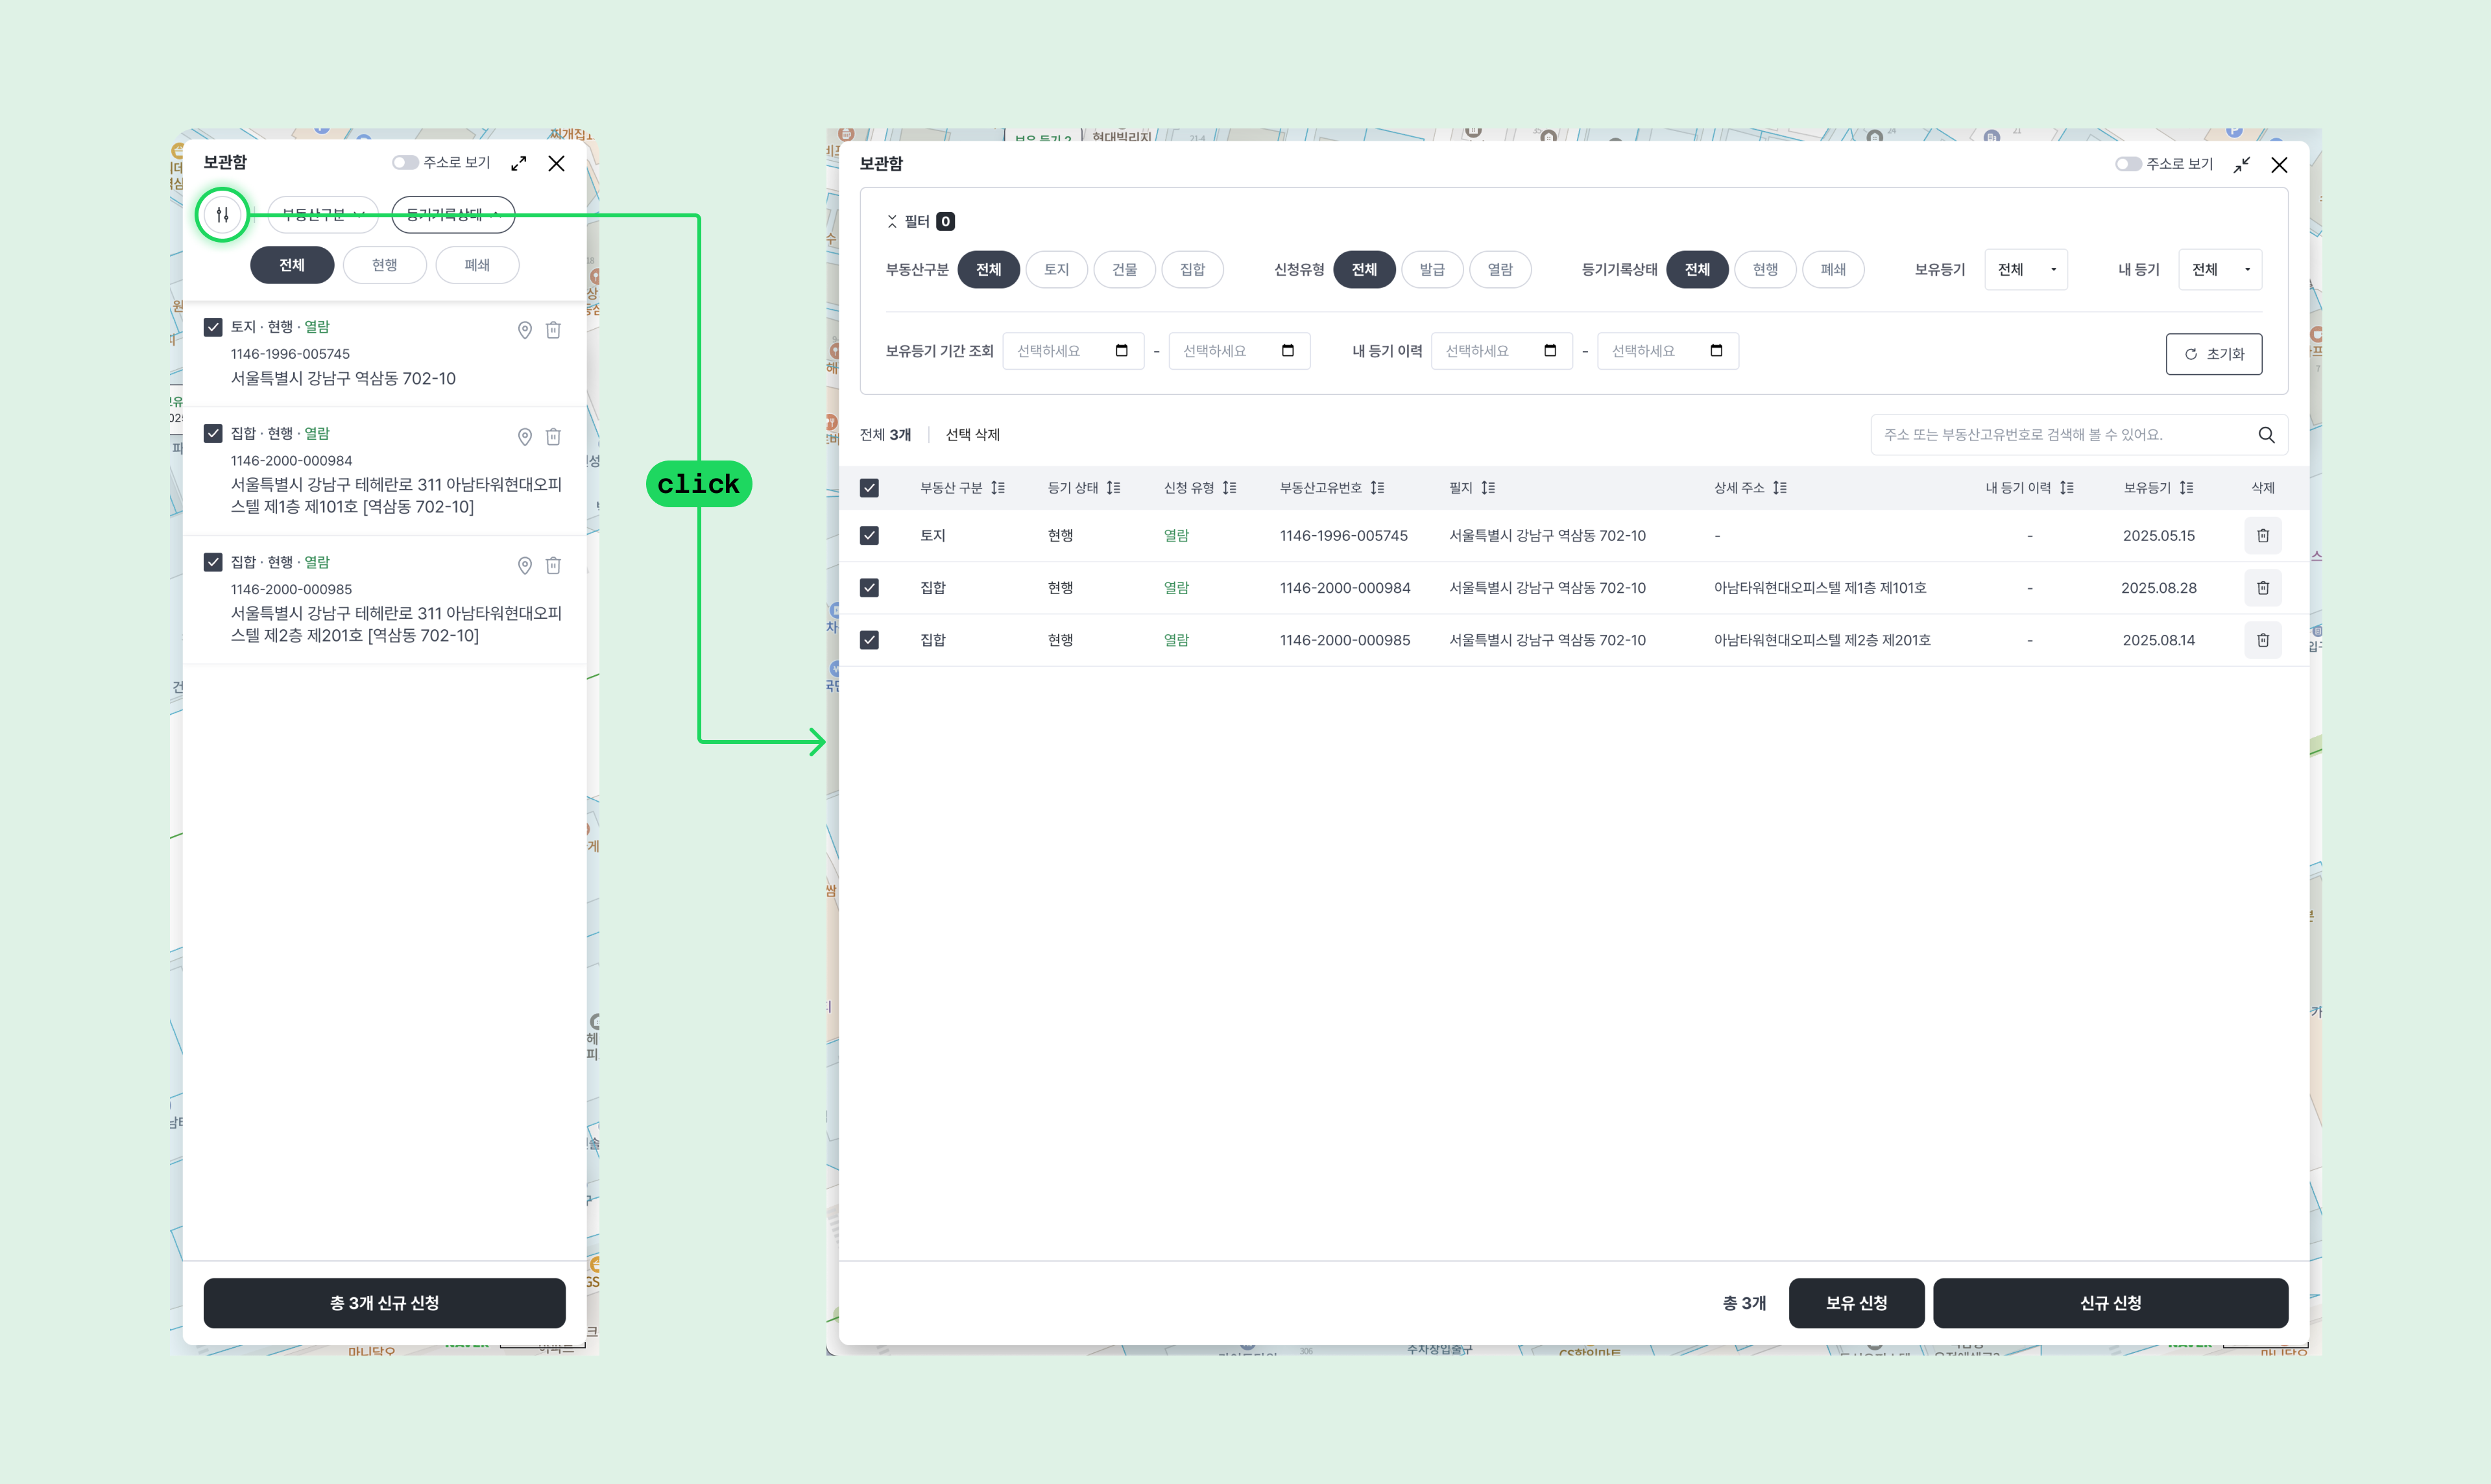Select 현행 tab in left panel
The width and height of the screenshot is (2491, 1484).
385,265
